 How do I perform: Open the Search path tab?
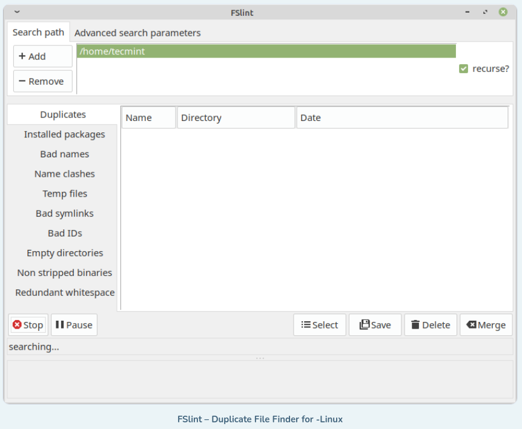[38, 33]
